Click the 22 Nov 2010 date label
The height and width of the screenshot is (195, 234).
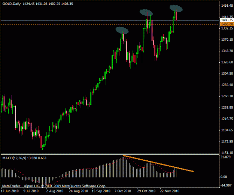[x=170, y=191]
